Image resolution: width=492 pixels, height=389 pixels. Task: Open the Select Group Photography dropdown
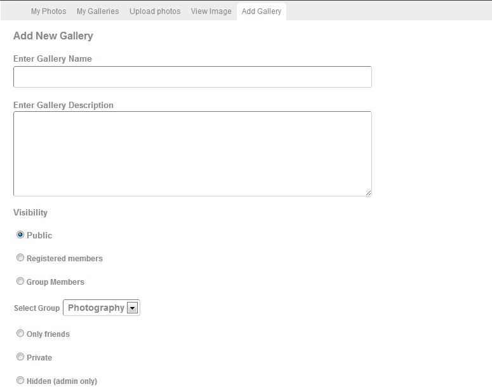pos(102,308)
